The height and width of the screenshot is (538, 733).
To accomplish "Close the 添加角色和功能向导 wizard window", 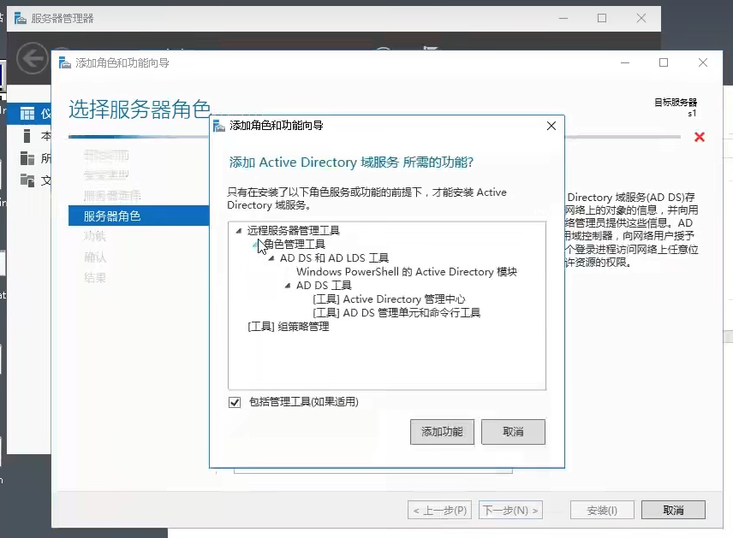I will tap(703, 62).
